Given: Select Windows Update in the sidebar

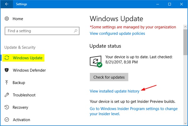Looking at the screenshot, I should point(28,58).
